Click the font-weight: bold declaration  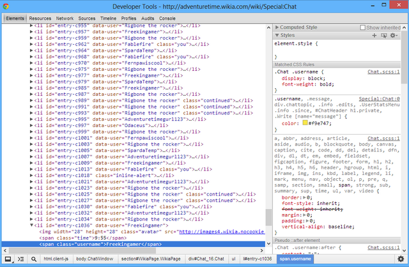tap(308, 84)
